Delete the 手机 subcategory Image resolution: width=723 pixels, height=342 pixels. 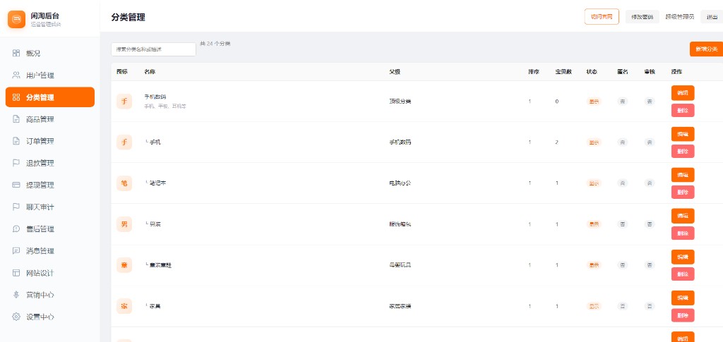tap(683, 151)
